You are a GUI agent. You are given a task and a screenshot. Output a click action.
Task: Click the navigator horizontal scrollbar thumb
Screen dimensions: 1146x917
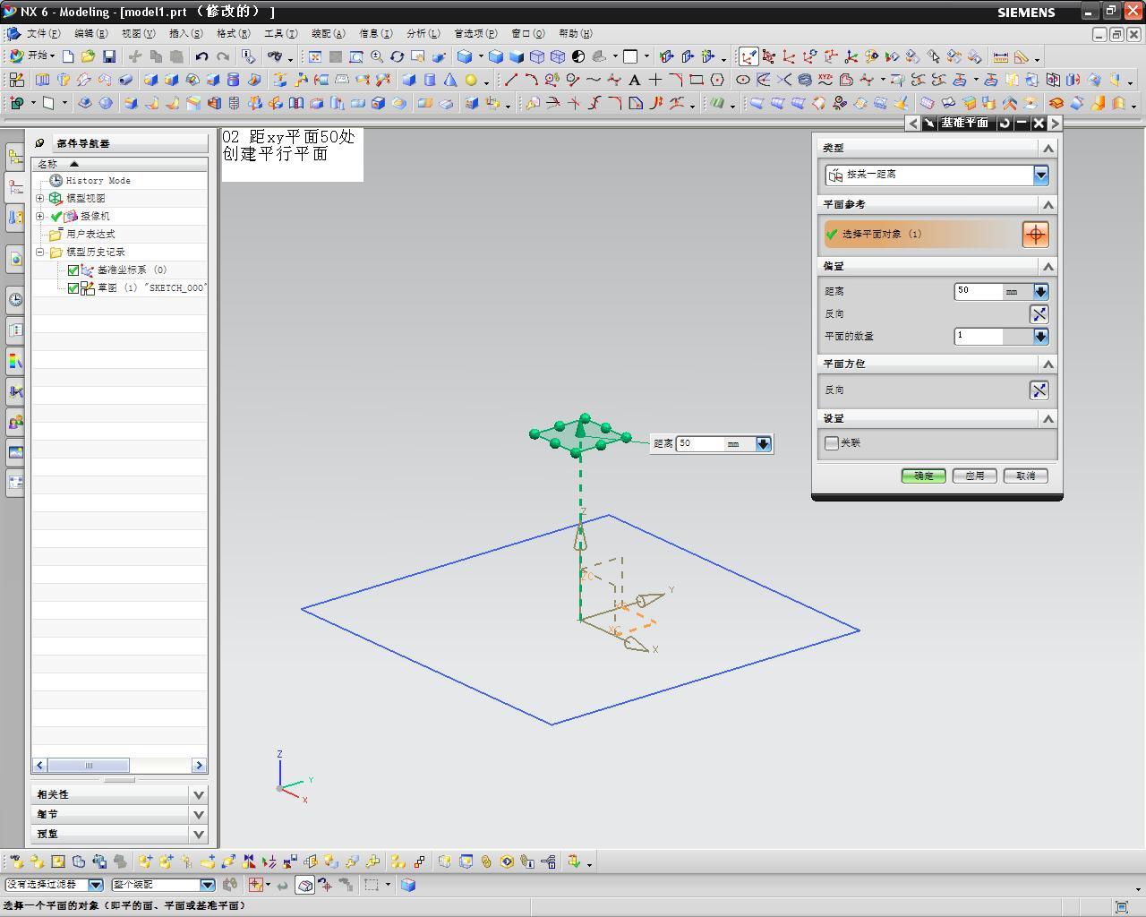[x=89, y=765]
